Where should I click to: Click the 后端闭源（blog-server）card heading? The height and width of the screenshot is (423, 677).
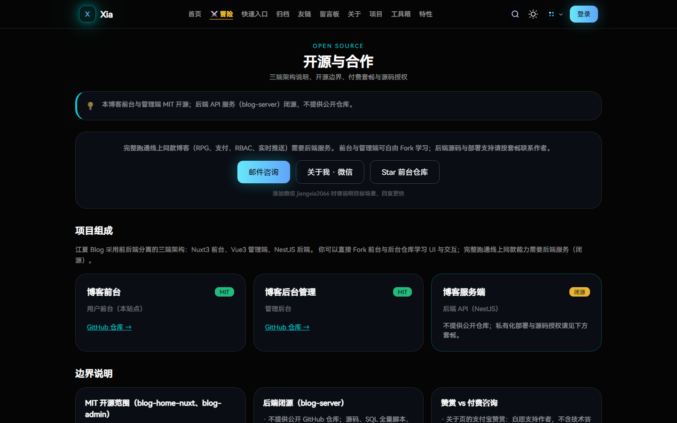[304, 403]
